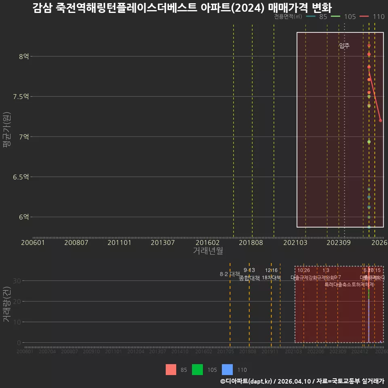Click the 거래년월 x-axis title

pyautogui.click(x=208, y=251)
